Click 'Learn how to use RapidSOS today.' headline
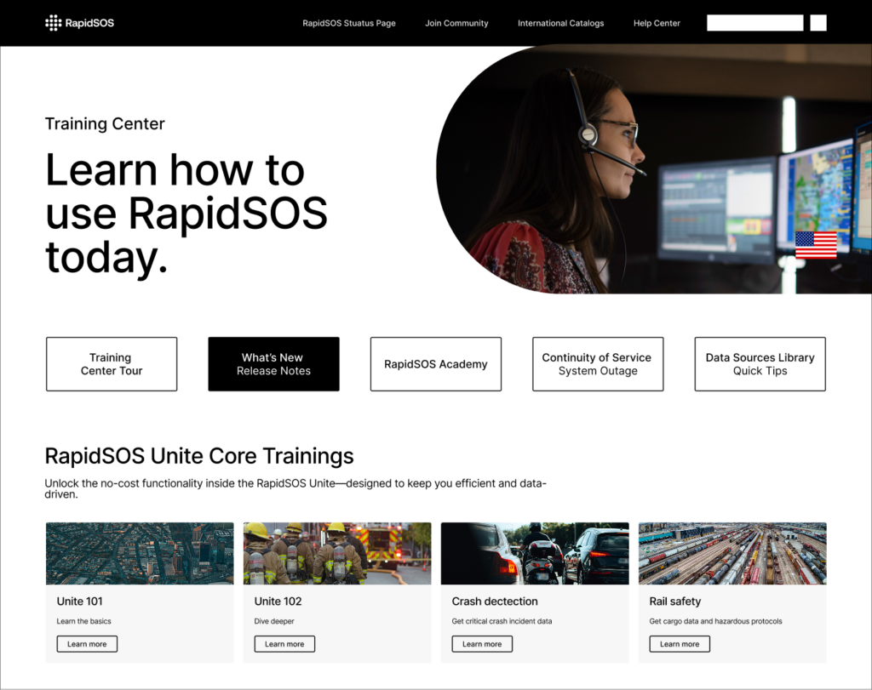This screenshot has height=690, width=872. [x=186, y=214]
